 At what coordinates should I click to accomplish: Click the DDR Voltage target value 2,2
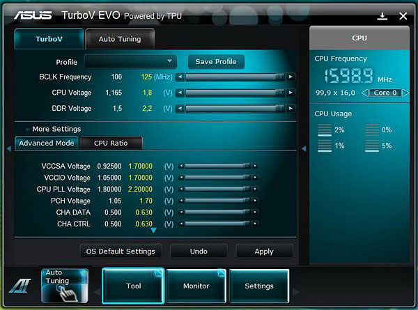tap(147, 109)
